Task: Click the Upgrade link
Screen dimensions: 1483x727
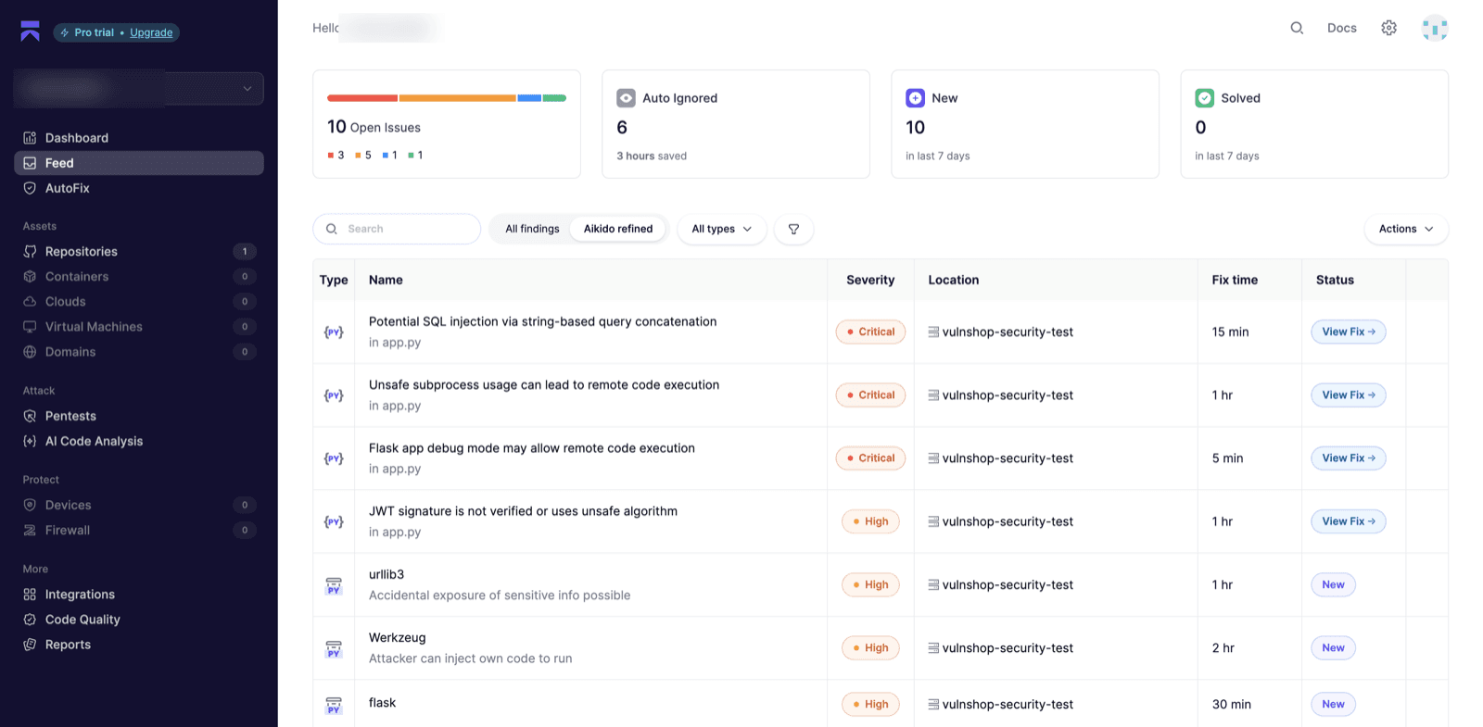Action: tap(151, 32)
